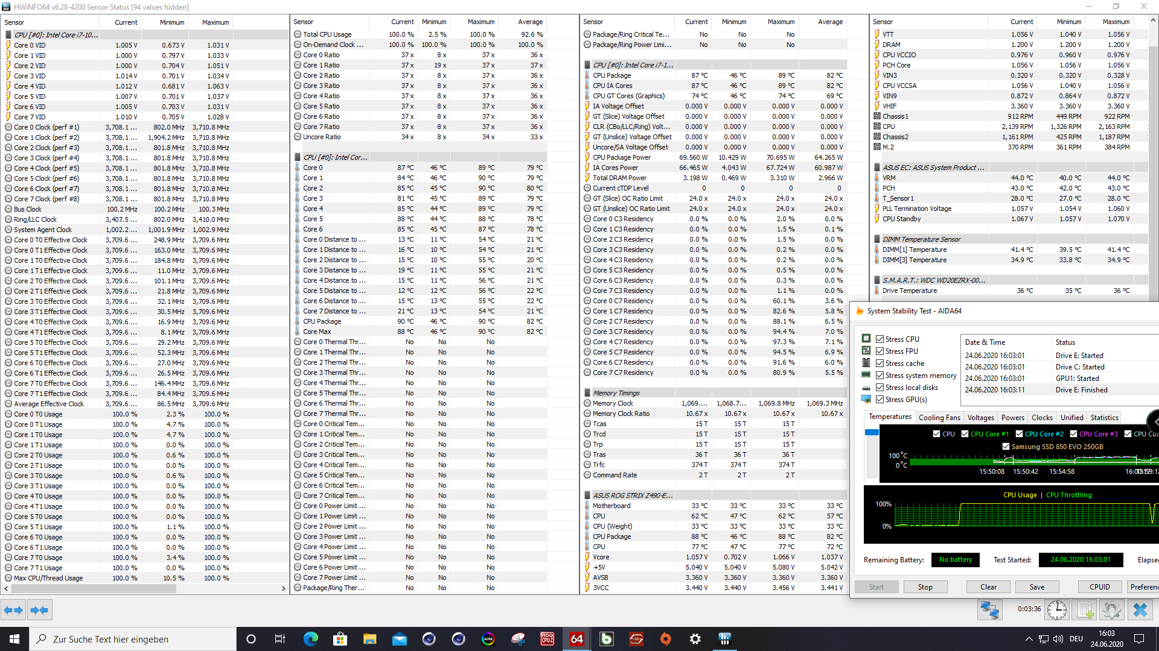
Task: Disable Stress GPU(s) checkbox
Action: 880,400
